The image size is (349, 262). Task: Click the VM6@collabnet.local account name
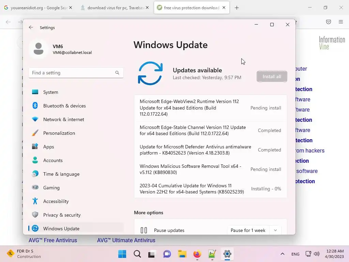tap(72, 53)
